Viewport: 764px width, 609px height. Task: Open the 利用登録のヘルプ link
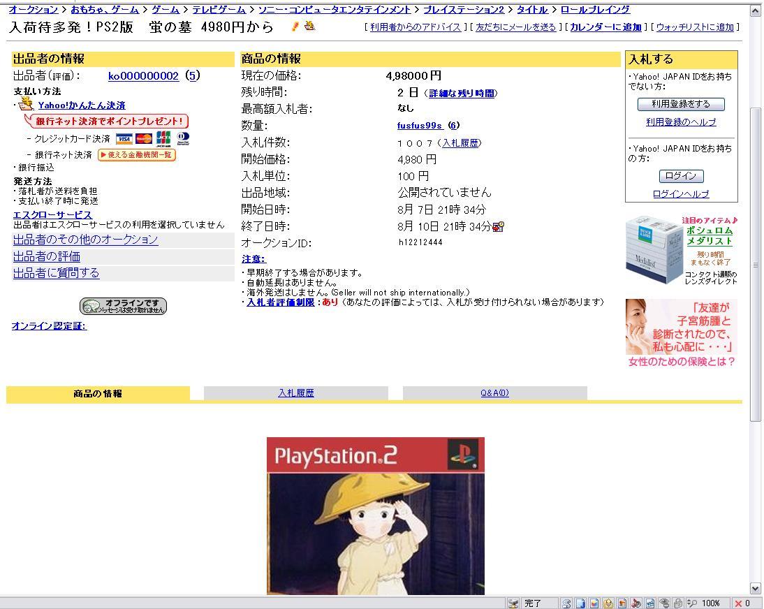click(681, 122)
